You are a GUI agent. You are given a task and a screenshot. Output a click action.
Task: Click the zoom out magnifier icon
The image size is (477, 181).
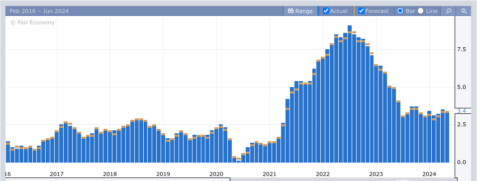coord(464,11)
